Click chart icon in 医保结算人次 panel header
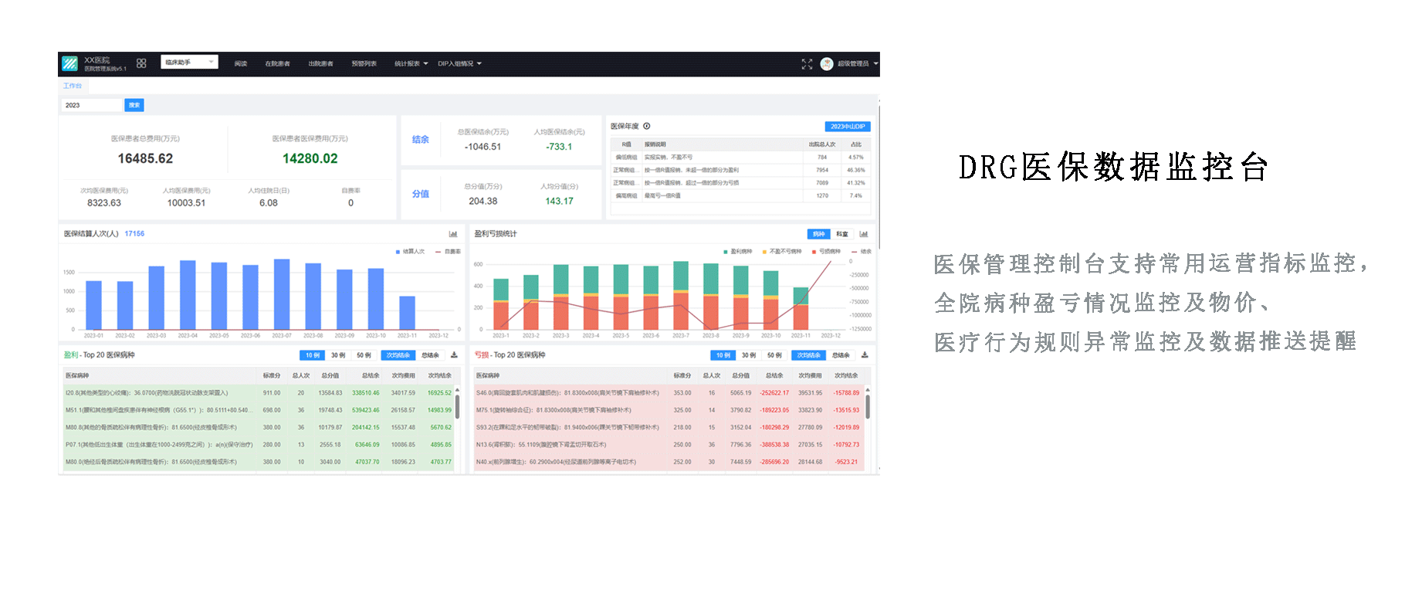The height and width of the screenshot is (607, 1422). pos(453,234)
